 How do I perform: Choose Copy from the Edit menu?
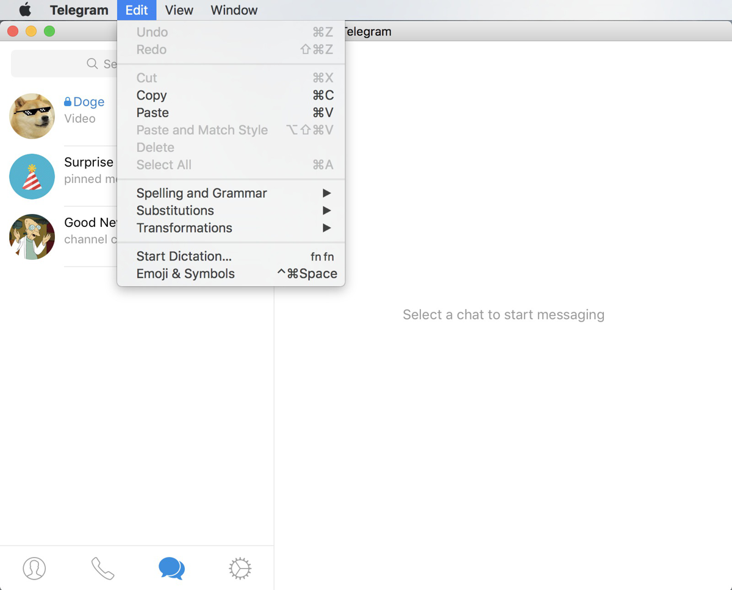231,95
